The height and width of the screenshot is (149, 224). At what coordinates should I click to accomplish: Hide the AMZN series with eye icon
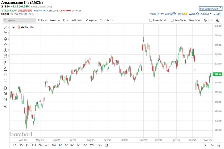[14, 27]
